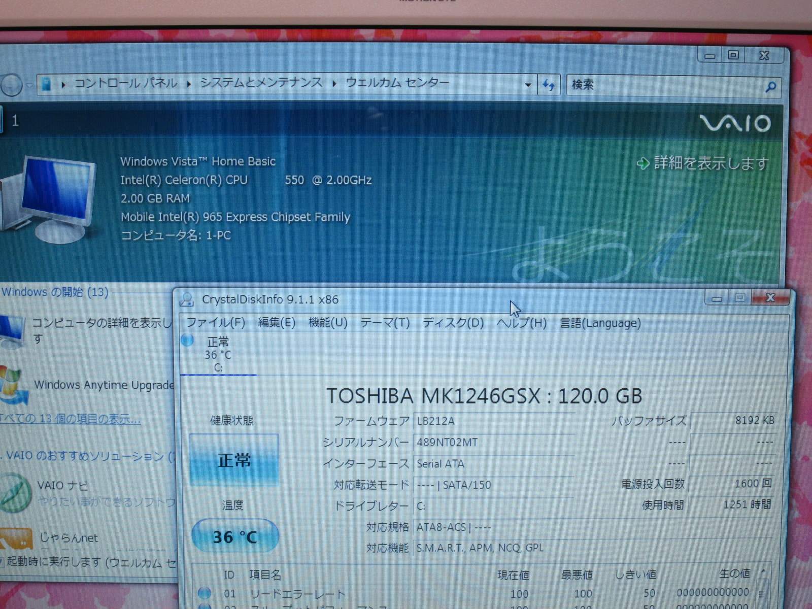Click the ID column header in SMART list
Screen dimensions: 812x609
coord(229,574)
